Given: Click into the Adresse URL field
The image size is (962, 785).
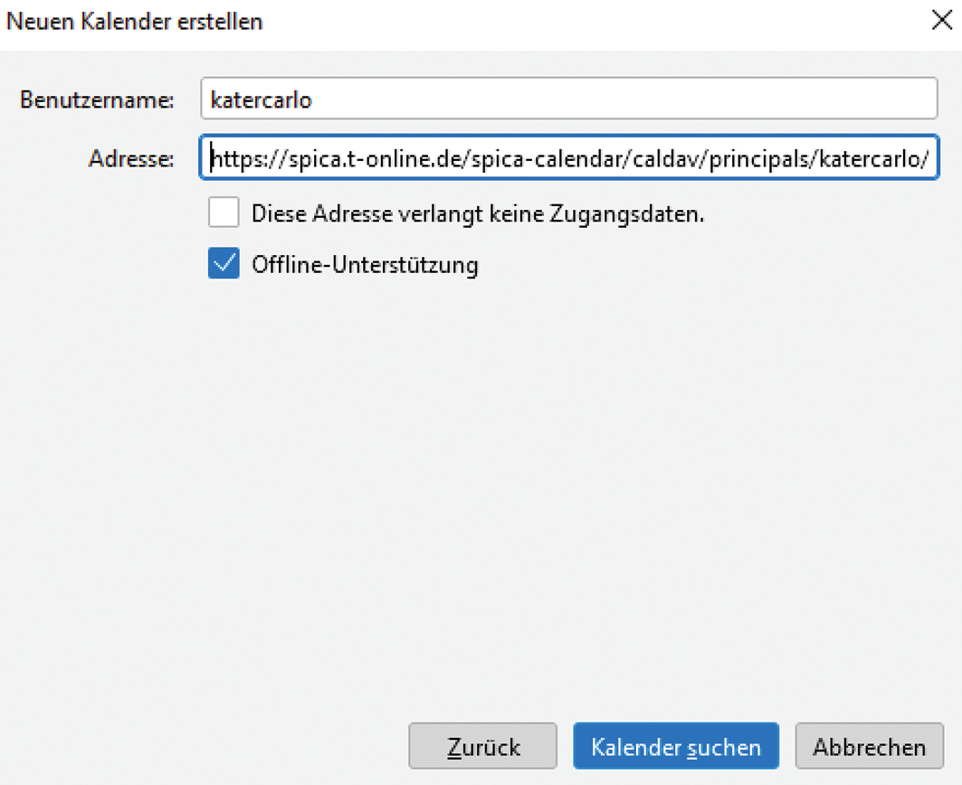Looking at the screenshot, I should (x=568, y=159).
